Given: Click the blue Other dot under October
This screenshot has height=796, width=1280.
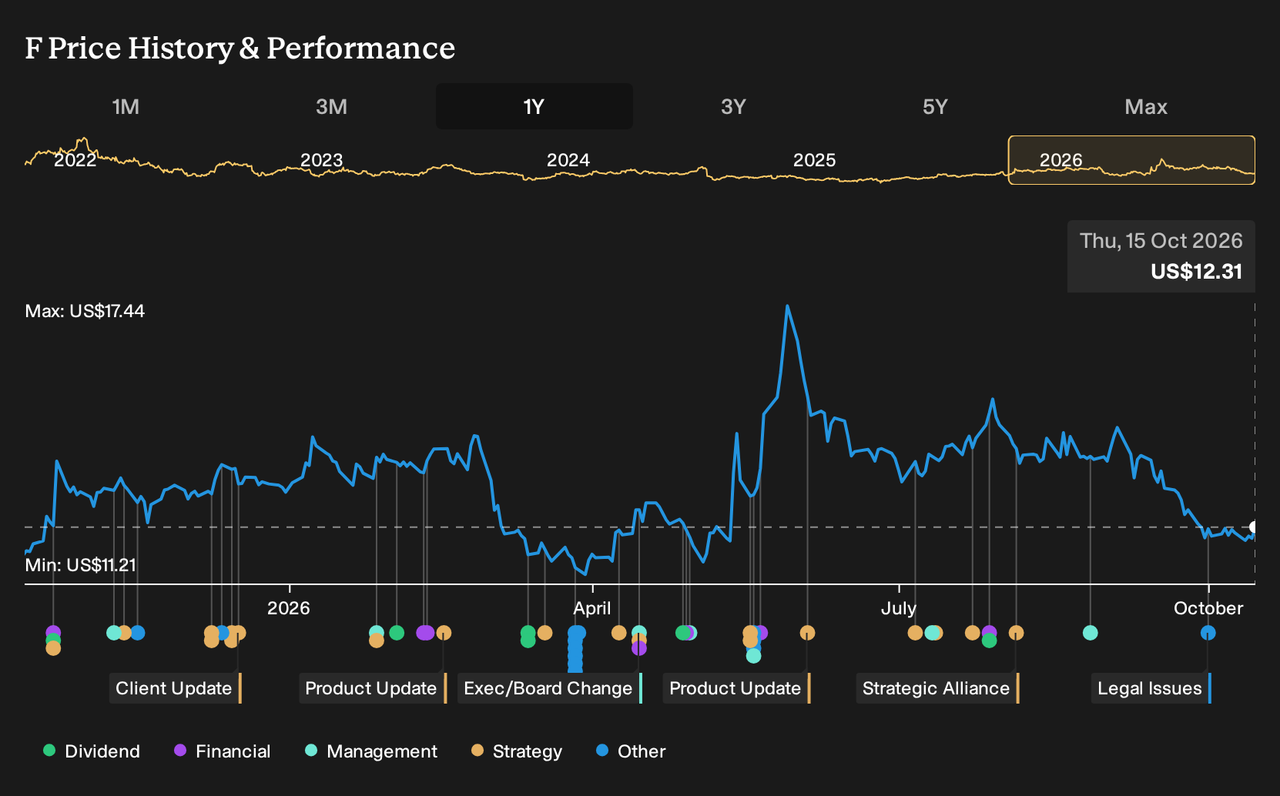Looking at the screenshot, I should pos(1208,633).
